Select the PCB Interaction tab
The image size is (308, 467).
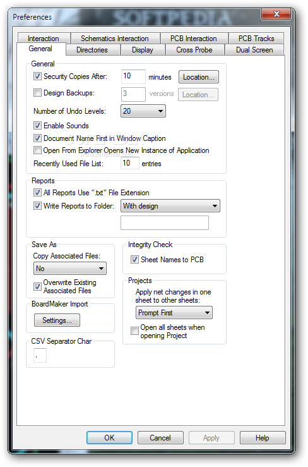tap(193, 39)
